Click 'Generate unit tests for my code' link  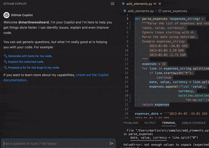(x=30, y=56)
